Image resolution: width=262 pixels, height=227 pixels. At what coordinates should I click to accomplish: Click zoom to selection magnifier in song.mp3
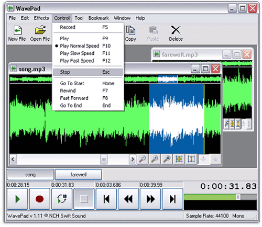click(167, 159)
